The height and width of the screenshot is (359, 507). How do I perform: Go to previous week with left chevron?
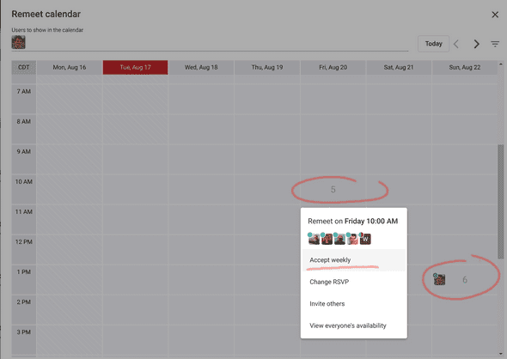click(456, 44)
